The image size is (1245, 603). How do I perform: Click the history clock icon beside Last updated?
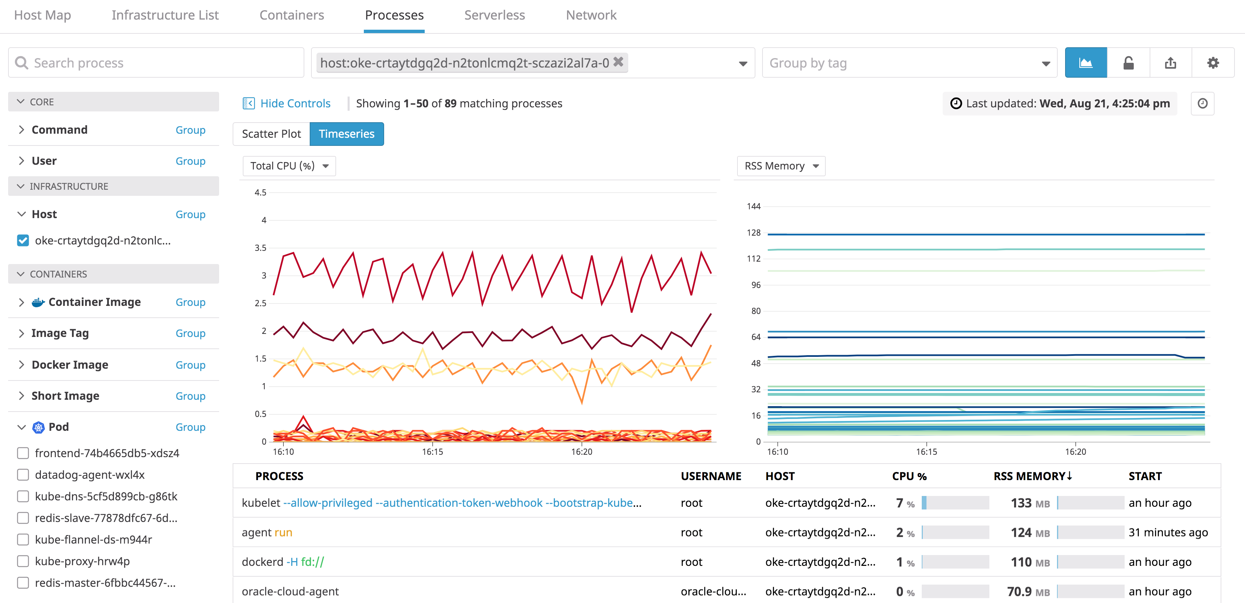[1203, 103]
